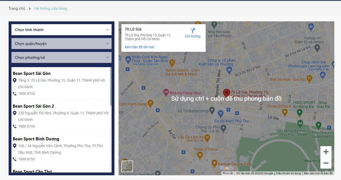
Task: Select the Bean Sport Bình Dương store heading
Action: pyautogui.click(x=36, y=139)
